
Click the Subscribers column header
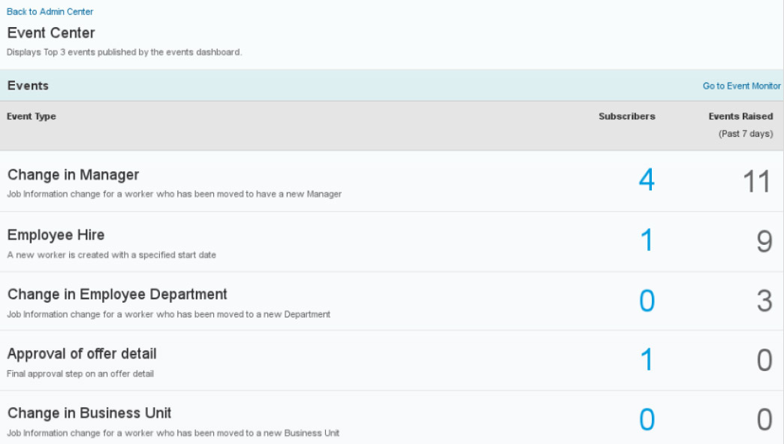pos(626,116)
